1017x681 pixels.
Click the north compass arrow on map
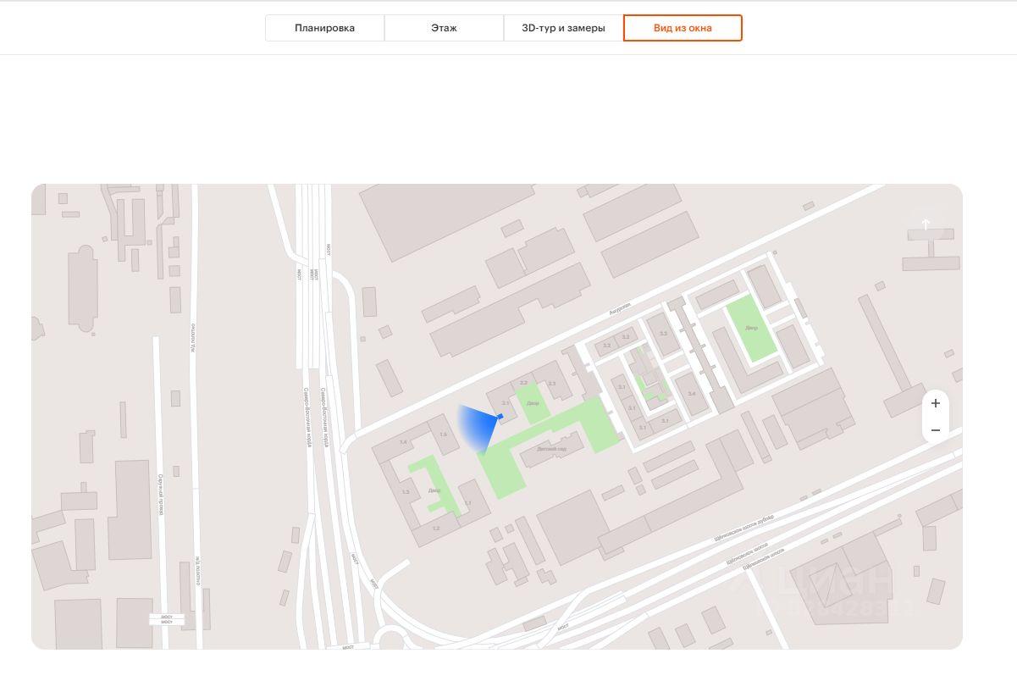coord(926,224)
